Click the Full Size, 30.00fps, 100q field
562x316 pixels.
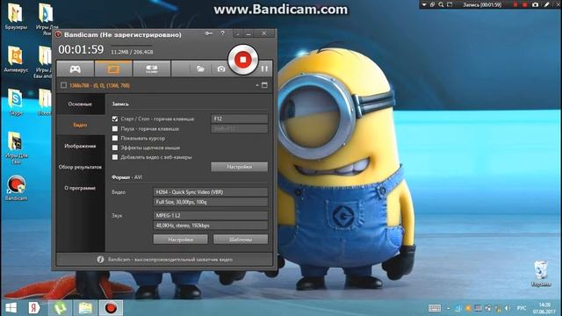(211, 202)
